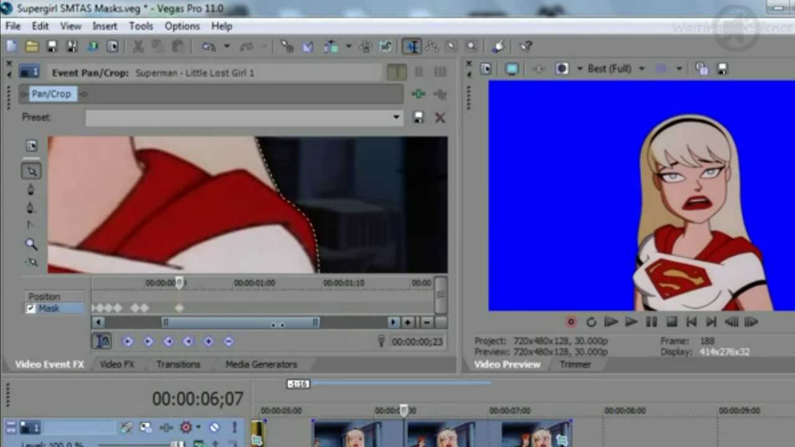Click the New project icon

pos(12,47)
